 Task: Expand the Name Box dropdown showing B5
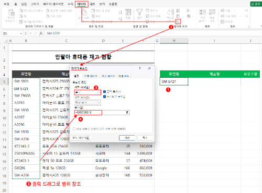click(x=21, y=33)
